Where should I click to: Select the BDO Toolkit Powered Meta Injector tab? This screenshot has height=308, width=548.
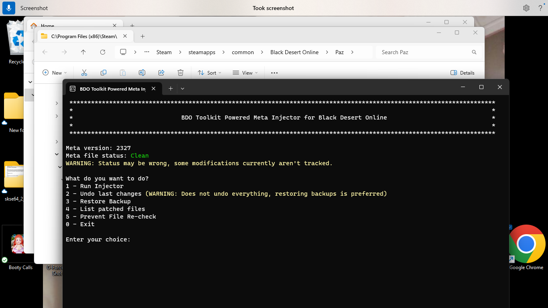tap(112, 89)
